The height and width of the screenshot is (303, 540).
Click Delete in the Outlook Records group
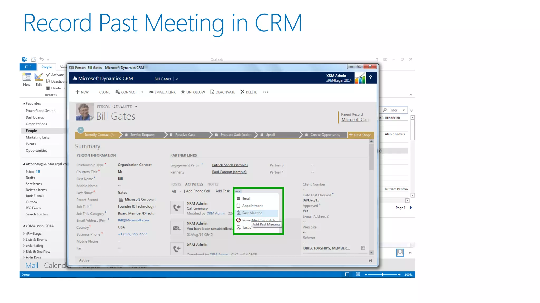(54, 88)
